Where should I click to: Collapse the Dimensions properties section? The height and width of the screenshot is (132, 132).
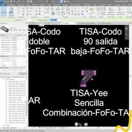(x=24, y=56)
